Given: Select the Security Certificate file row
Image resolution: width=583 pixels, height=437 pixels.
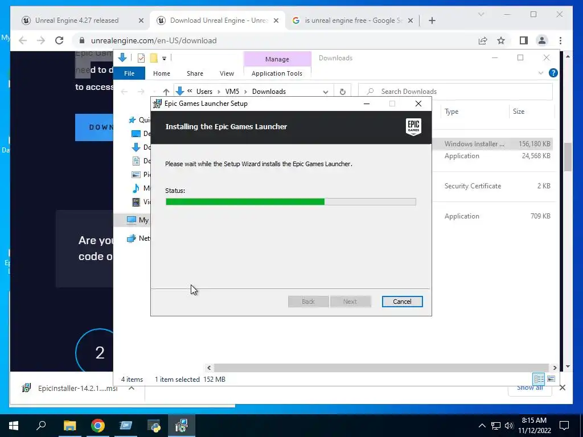Looking at the screenshot, I should [x=492, y=186].
